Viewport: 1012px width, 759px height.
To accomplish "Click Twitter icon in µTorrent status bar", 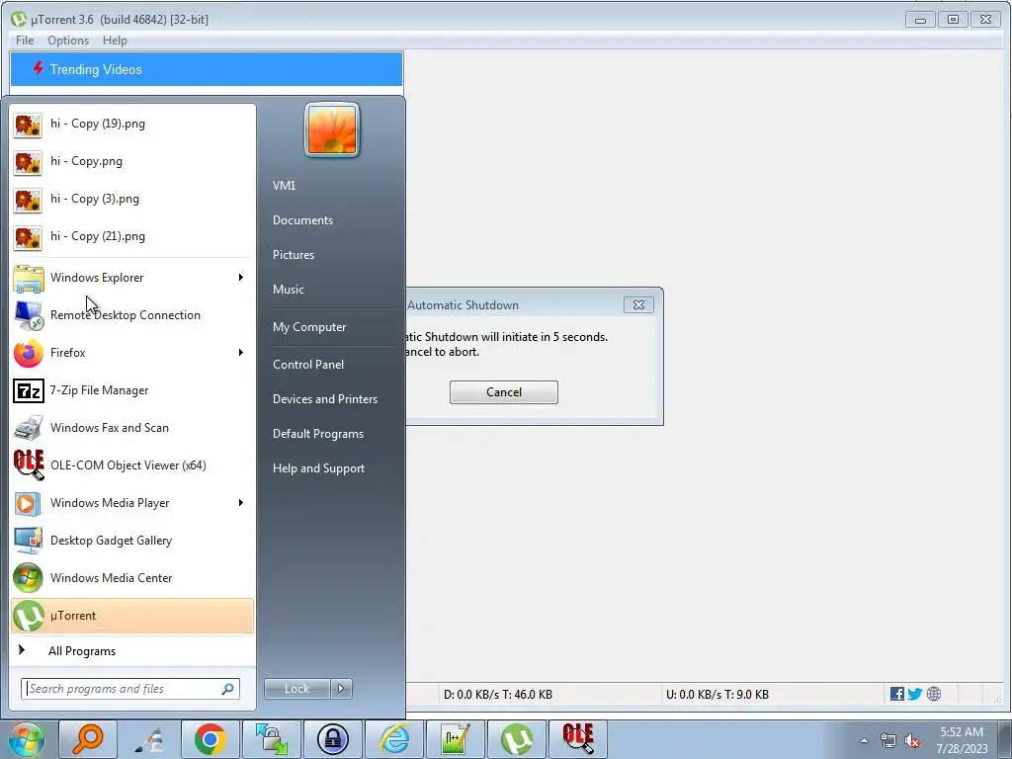I will tap(914, 694).
